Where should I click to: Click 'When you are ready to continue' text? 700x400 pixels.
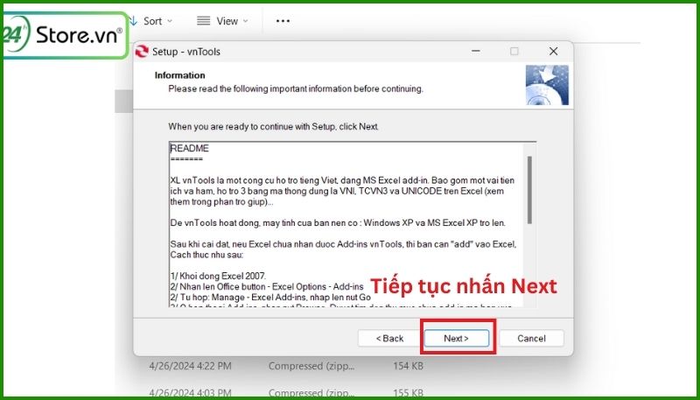[x=273, y=126]
